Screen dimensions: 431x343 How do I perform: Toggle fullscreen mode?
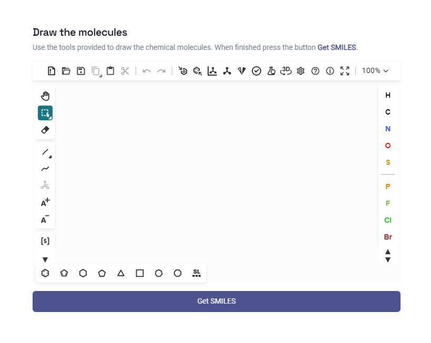pyautogui.click(x=345, y=71)
